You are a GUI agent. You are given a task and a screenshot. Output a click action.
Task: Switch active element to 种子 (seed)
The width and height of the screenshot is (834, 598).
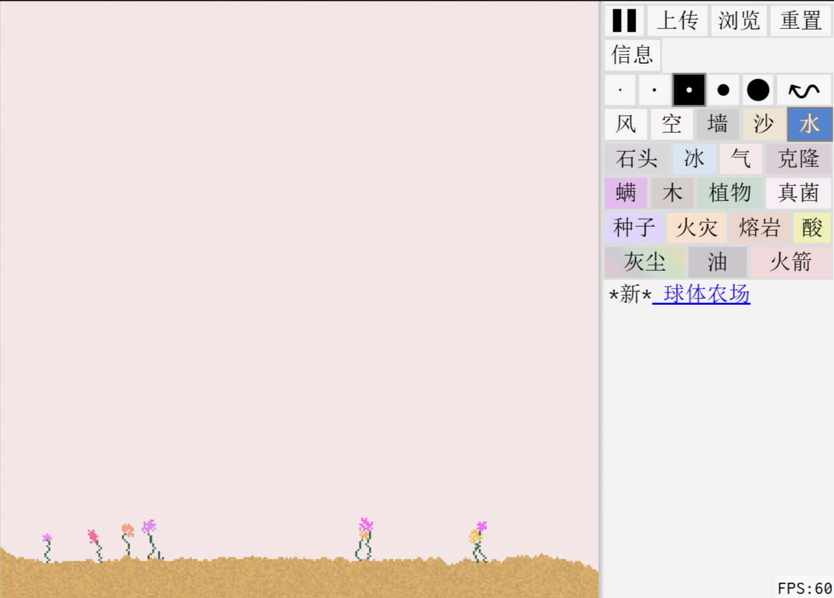(x=633, y=228)
